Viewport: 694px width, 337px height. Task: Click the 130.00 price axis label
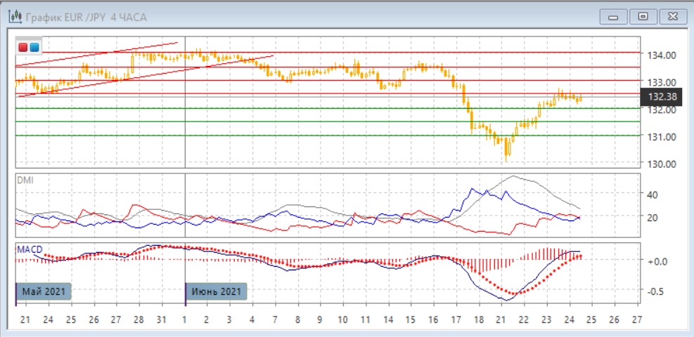tap(662, 164)
